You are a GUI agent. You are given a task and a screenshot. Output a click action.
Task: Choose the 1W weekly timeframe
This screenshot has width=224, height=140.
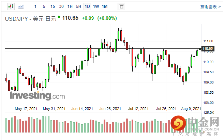tap(96, 6)
